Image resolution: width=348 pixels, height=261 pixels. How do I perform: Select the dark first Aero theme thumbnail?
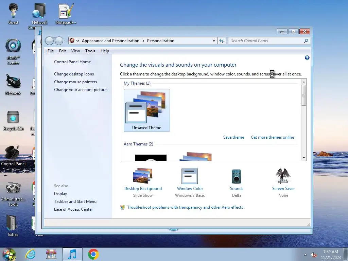(151, 158)
